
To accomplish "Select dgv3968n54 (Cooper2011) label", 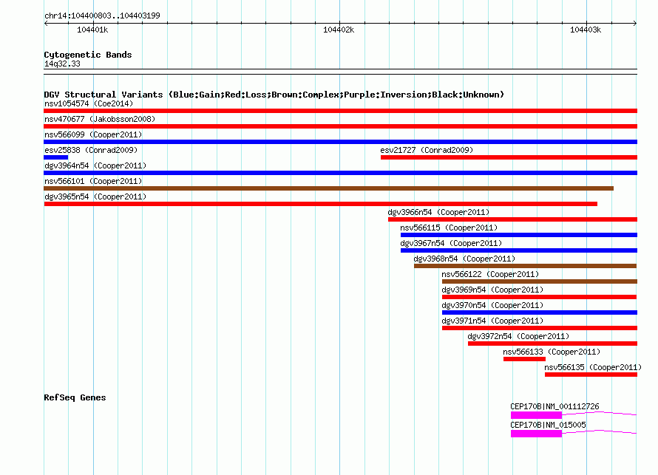I will pos(464,259).
